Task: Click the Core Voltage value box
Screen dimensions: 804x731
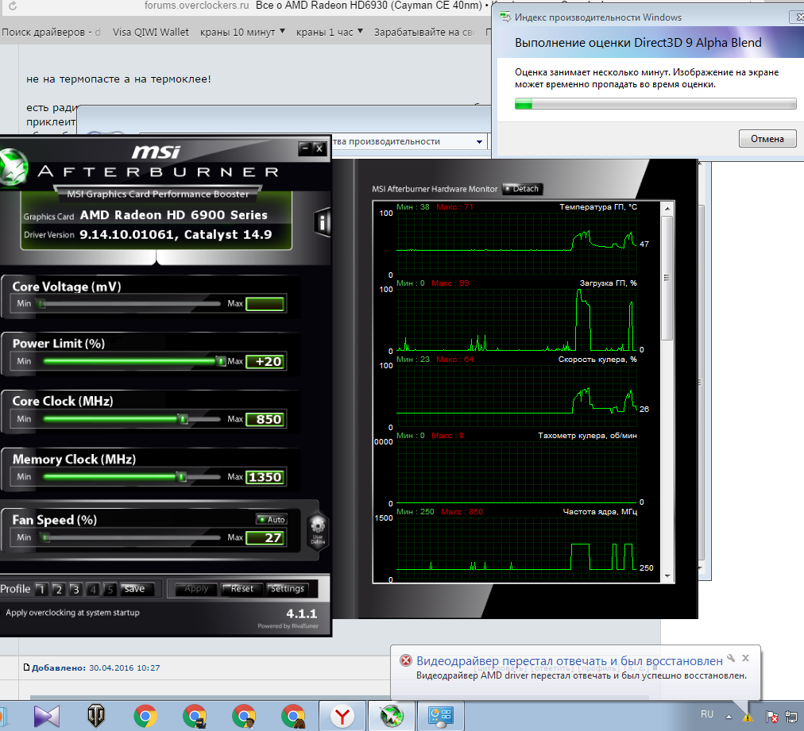Action: (x=265, y=304)
